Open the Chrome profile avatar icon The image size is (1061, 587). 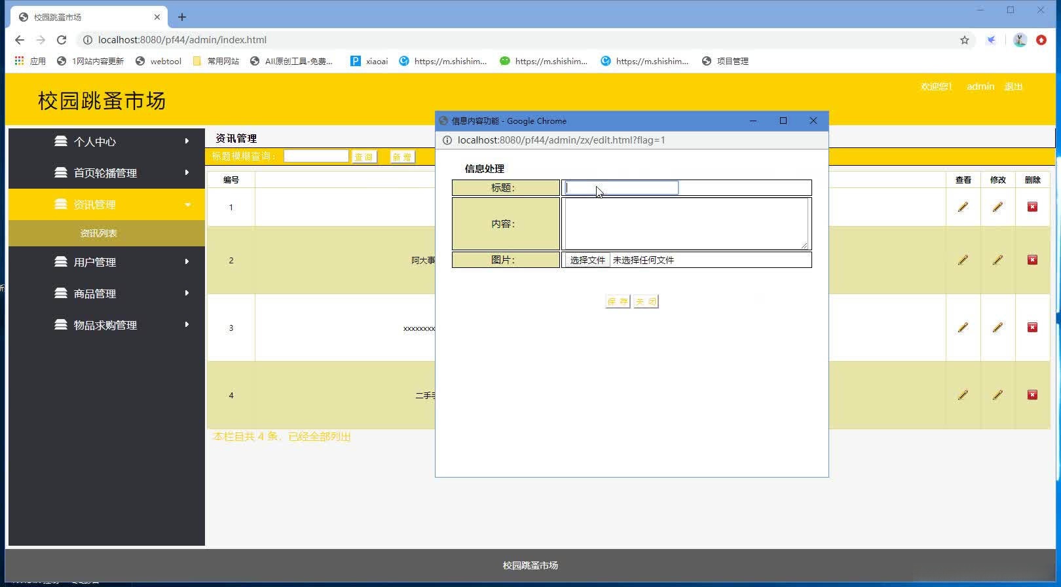(x=1020, y=40)
